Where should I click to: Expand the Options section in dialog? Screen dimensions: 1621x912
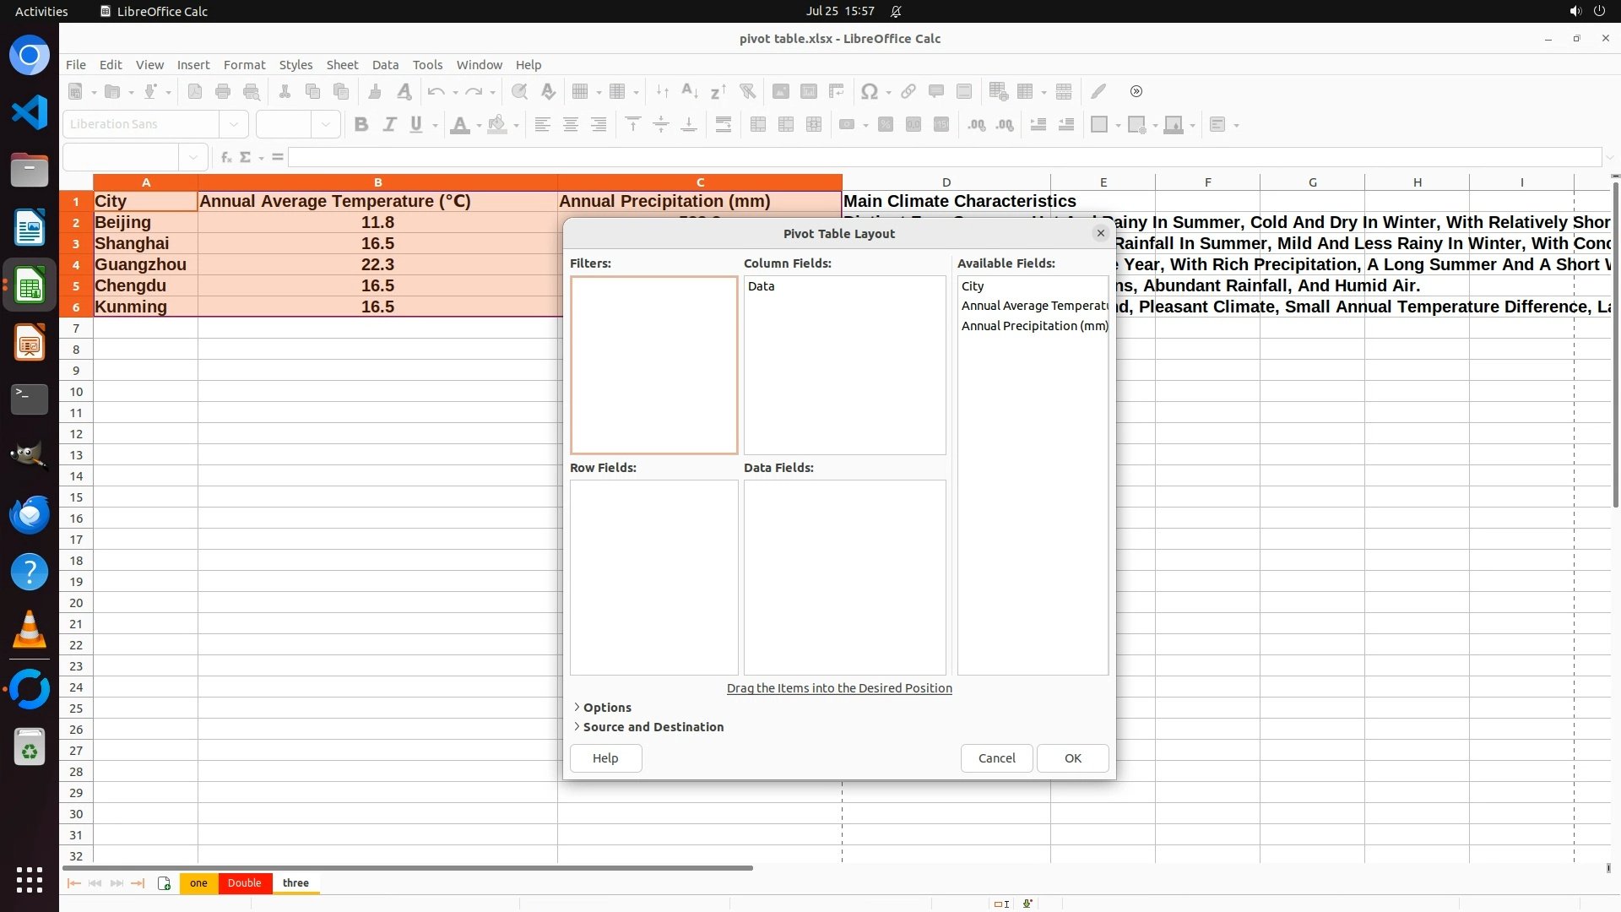[x=606, y=708]
